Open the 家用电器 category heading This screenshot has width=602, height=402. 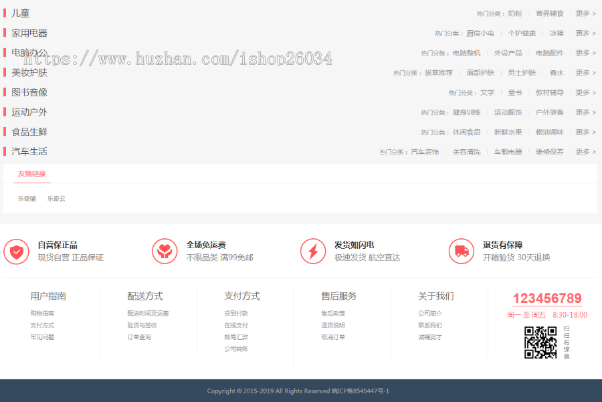(29, 33)
